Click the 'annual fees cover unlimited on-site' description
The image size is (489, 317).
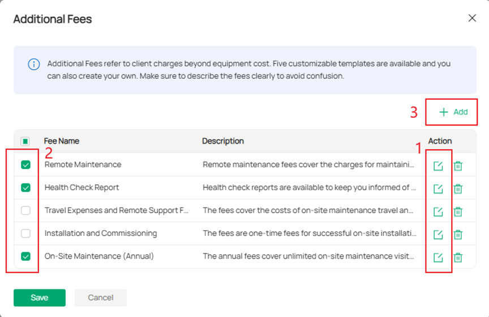308,256
